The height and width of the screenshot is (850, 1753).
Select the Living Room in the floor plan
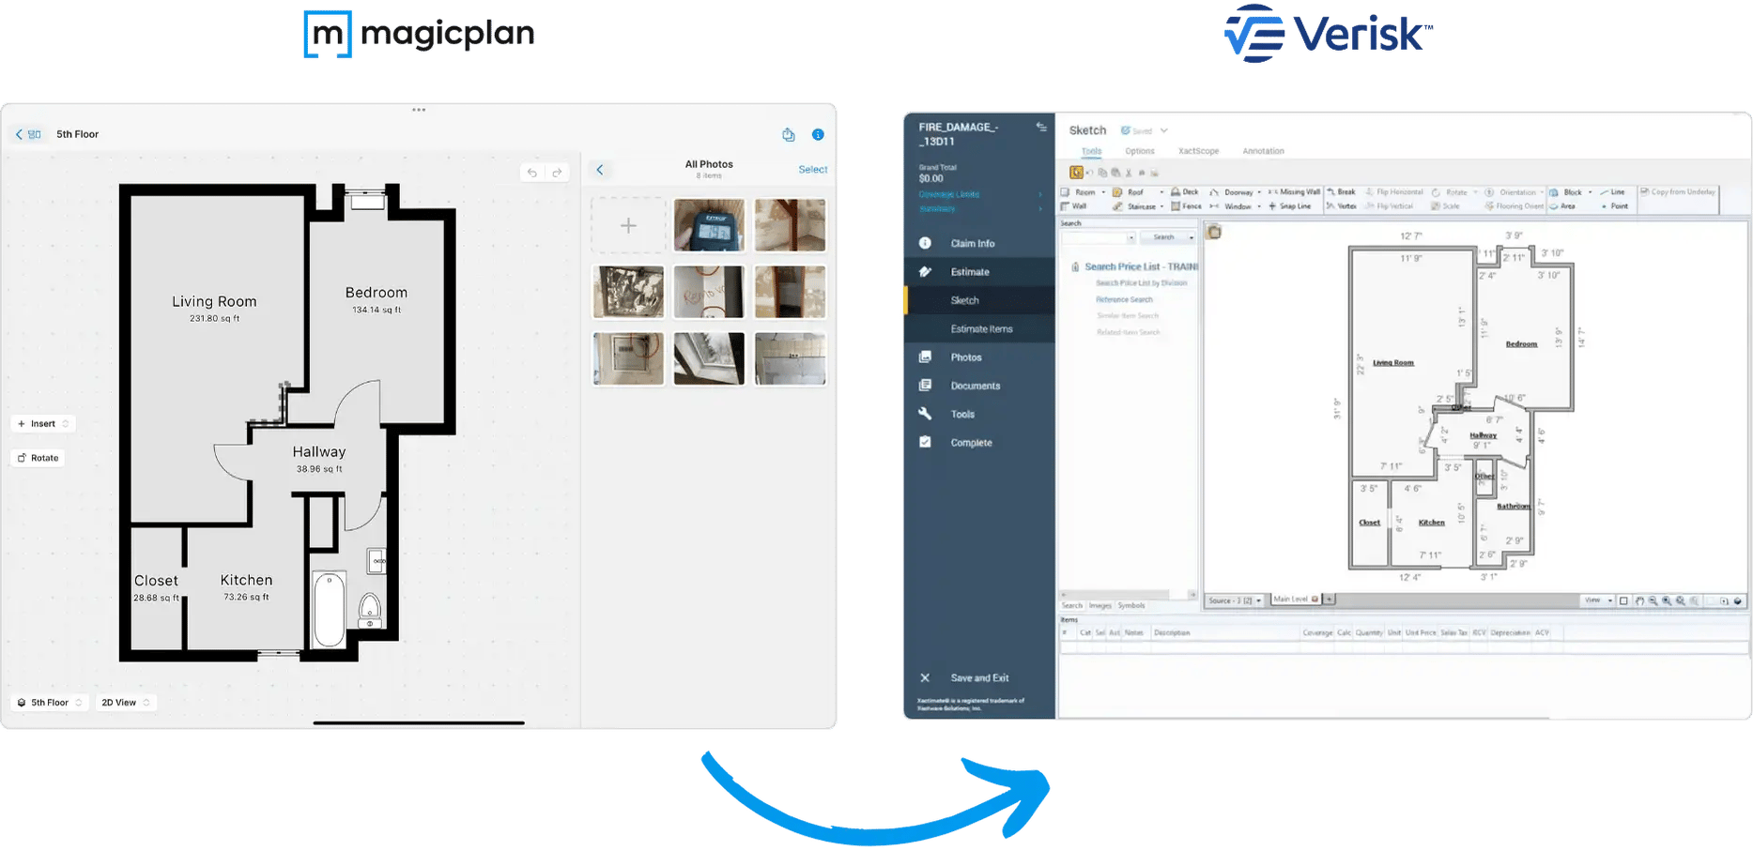214,301
